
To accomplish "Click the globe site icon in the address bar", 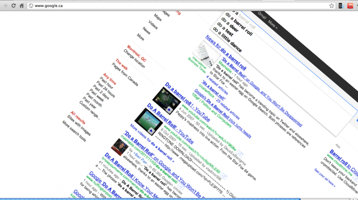I will pos(31,6).
